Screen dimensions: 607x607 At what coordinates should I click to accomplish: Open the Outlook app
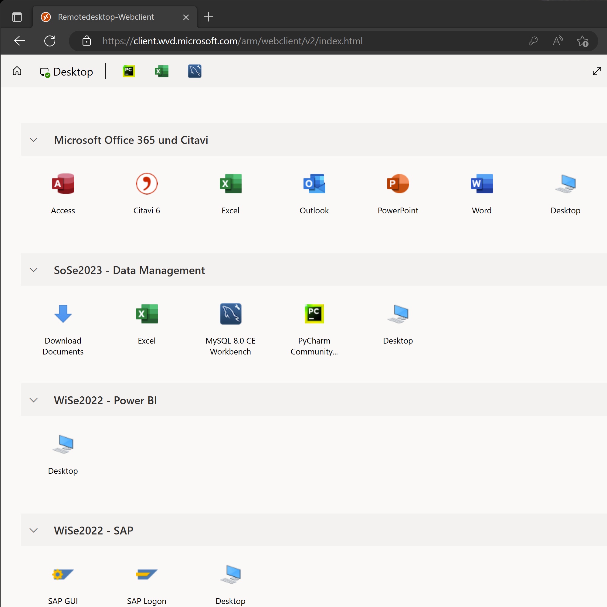pos(314,194)
